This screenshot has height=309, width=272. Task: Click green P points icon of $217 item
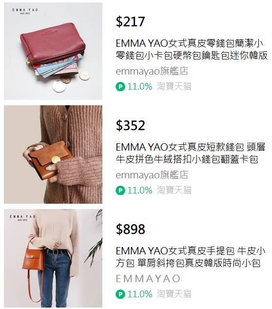pyautogui.click(x=120, y=87)
